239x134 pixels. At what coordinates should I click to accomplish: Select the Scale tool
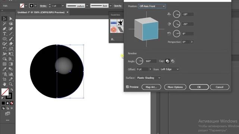(11, 49)
